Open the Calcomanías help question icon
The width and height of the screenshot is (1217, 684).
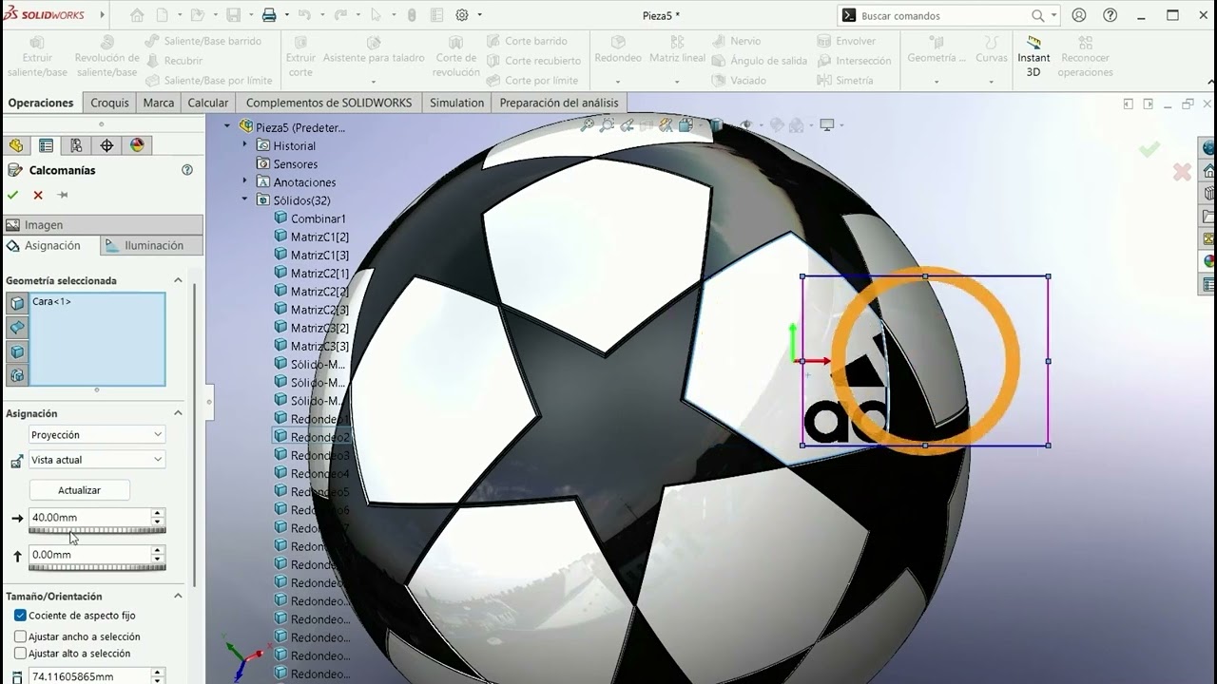click(187, 170)
